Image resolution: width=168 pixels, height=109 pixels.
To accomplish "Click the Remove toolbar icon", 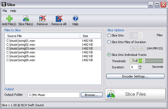I will coord(42,19).
